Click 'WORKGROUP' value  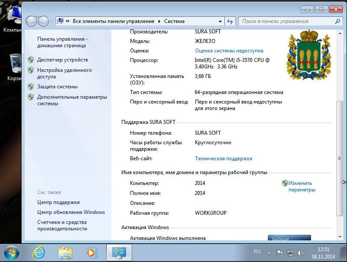pyautogui.click(x=211, y=213)
